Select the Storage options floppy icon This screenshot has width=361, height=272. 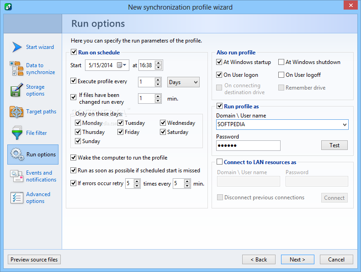[16, 90]
